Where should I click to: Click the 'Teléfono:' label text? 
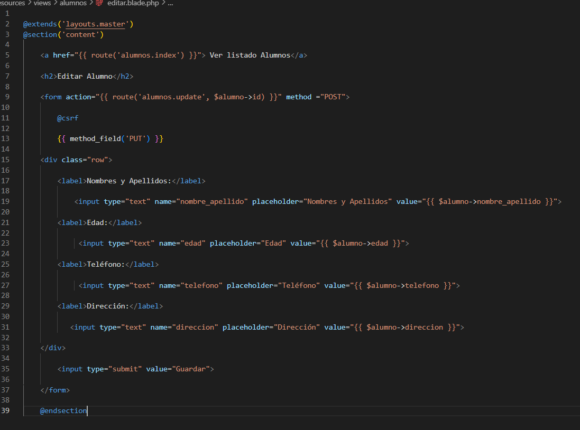click(x=106, y=264)
